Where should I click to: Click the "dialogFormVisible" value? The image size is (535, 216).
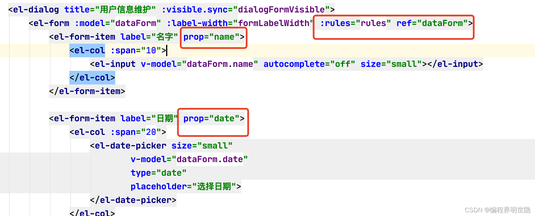(281, 10)
